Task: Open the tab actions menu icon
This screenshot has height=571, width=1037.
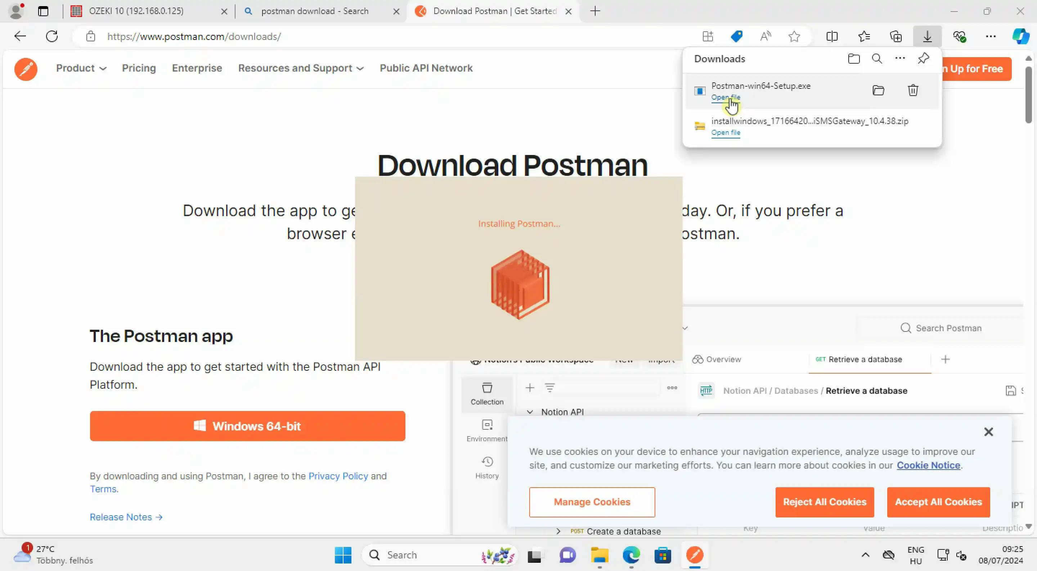Action: pos(43,11)
